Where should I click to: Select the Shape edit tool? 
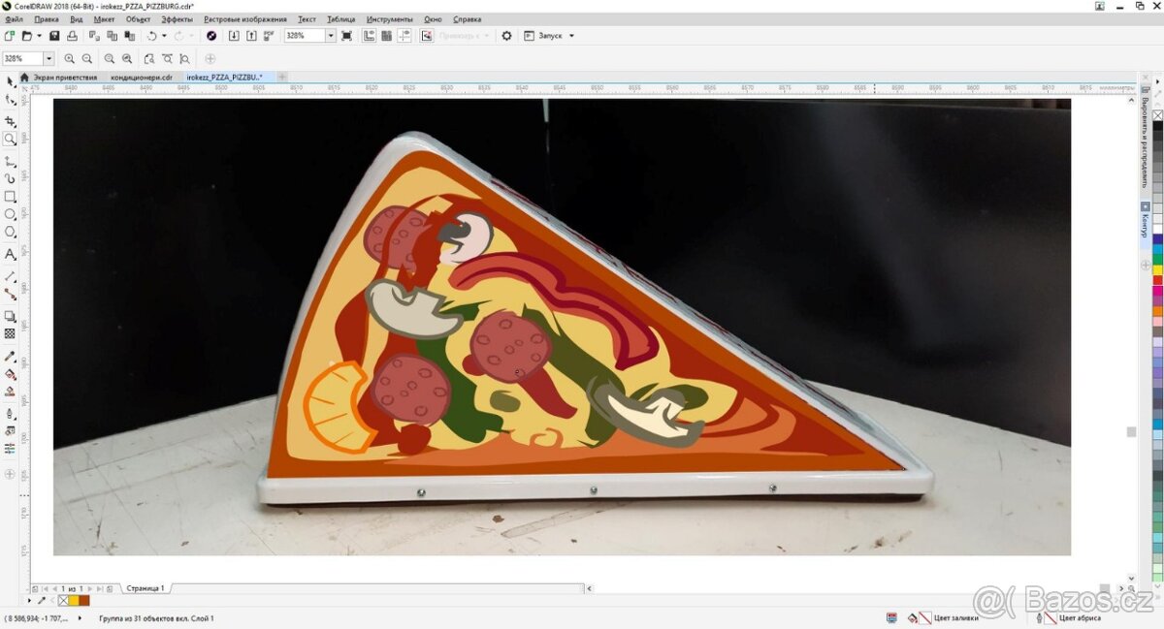pos(10,99)
